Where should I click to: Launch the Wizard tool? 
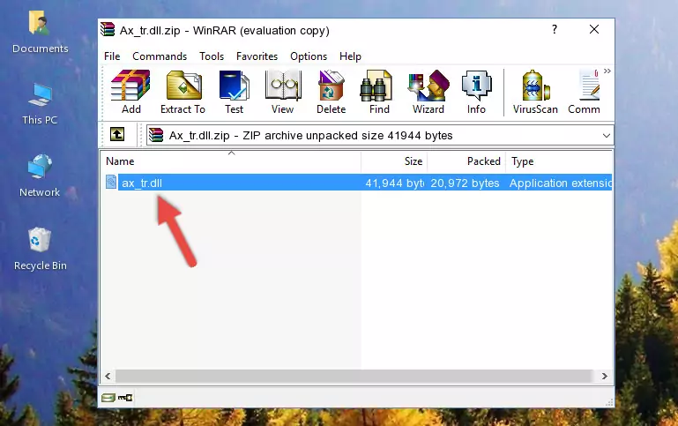pyautogui.click(x=428, y=92)
